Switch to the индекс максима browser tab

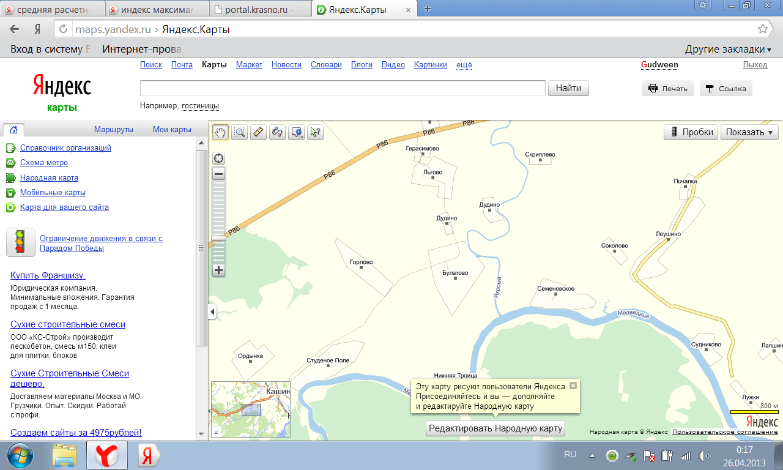tap(158, 9)
